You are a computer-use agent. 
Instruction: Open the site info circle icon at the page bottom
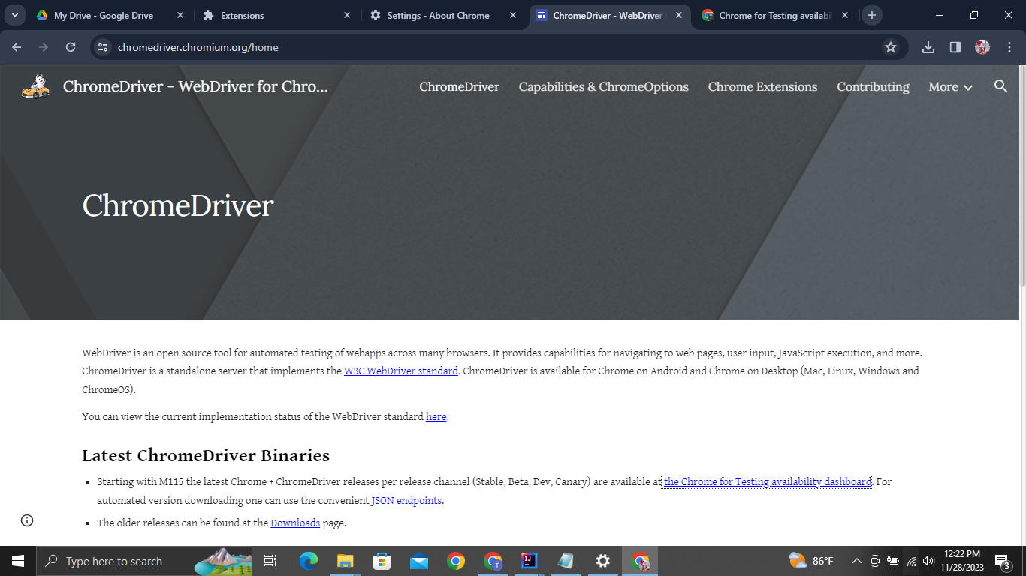(27, 520)
